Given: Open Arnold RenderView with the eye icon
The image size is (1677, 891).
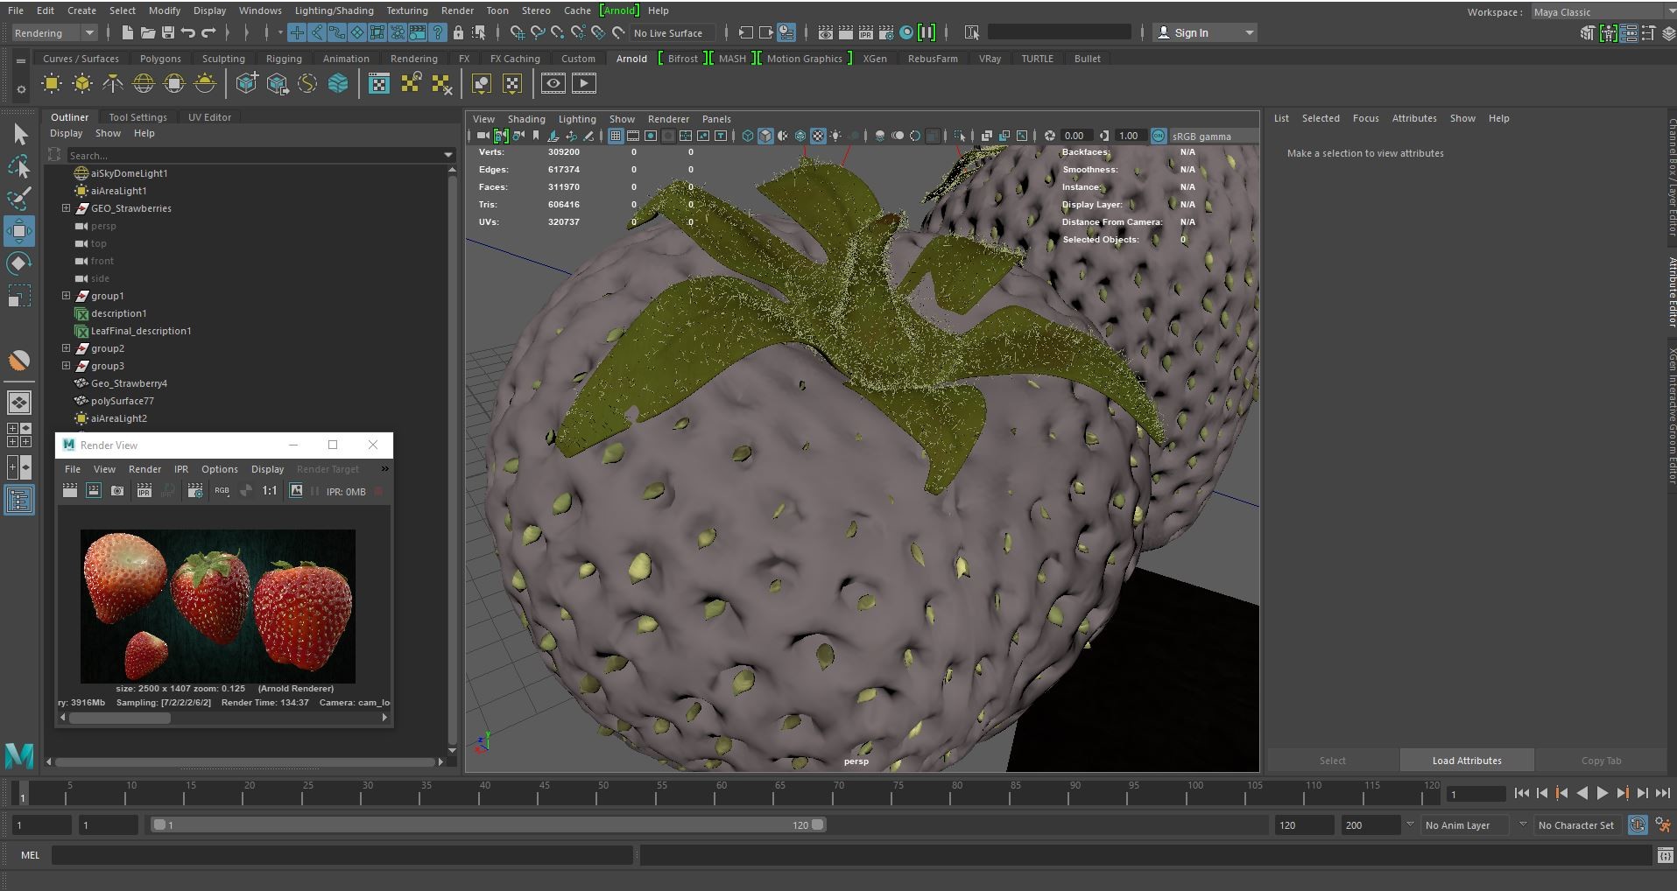Looking at the screenshot, I should click(x=553, y=84).
